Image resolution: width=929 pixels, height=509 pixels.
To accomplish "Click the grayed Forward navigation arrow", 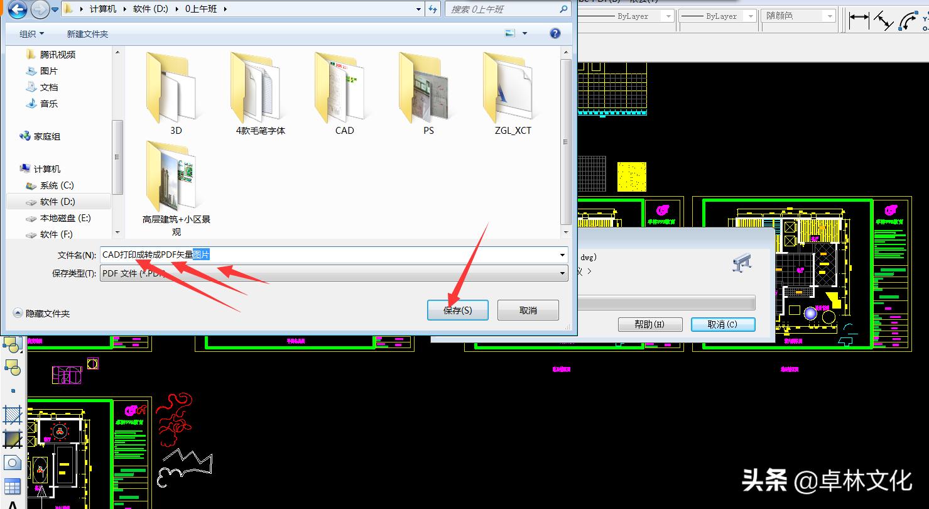I will pos(40,9).
